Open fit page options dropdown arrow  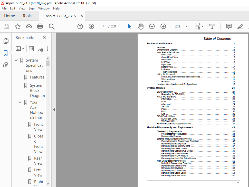(203, 26)
